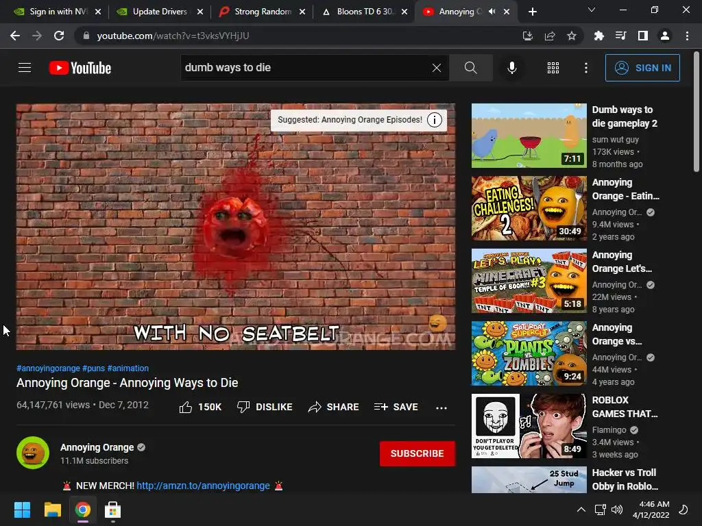Open YouTube settings three-dot menu

[586, 68]
